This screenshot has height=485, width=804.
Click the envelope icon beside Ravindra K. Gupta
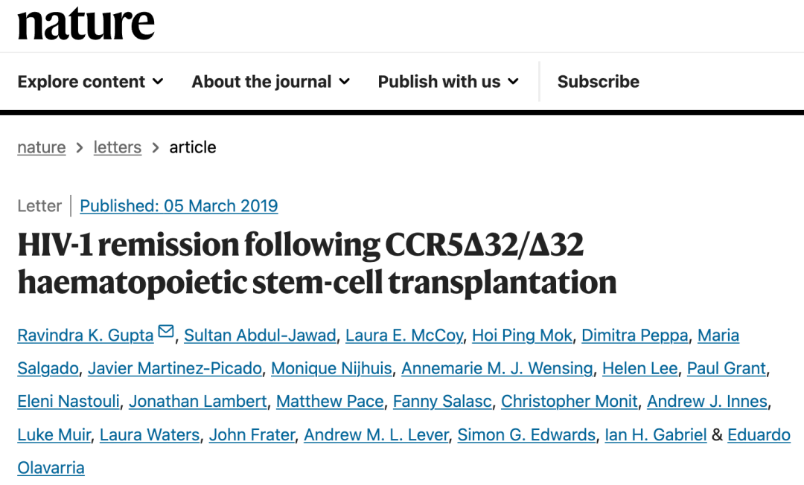tap(165, 332)
